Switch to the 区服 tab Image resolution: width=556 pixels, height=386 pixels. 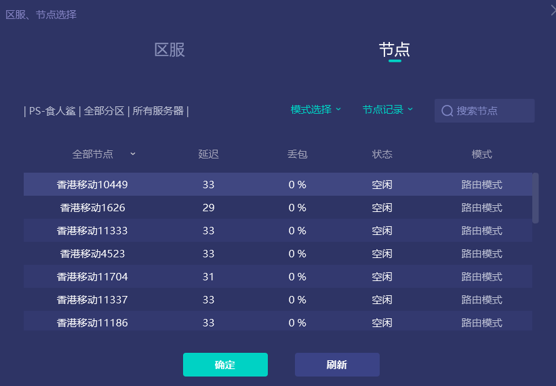pos(170,49)
